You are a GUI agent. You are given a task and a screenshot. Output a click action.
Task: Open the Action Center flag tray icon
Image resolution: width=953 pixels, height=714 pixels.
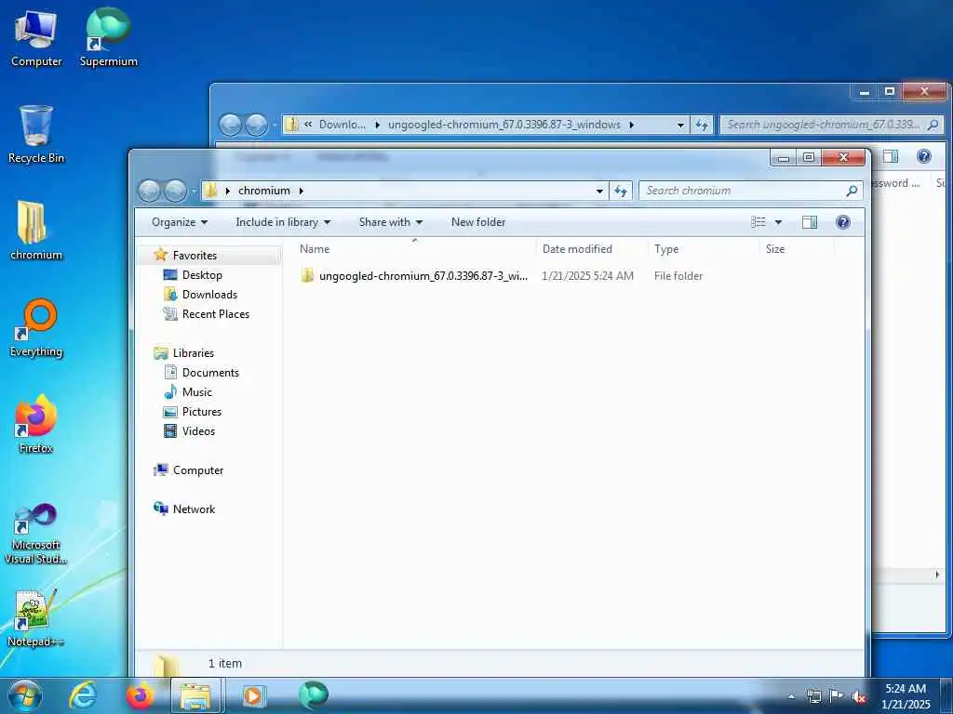(837, 696)
